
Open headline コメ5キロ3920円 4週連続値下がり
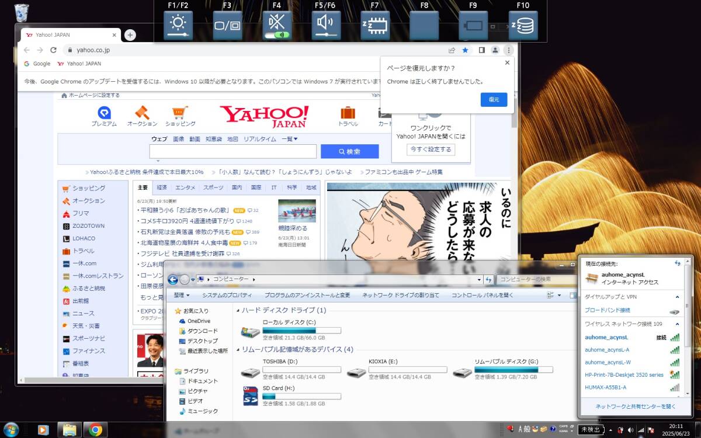click(x=187, y=221)
